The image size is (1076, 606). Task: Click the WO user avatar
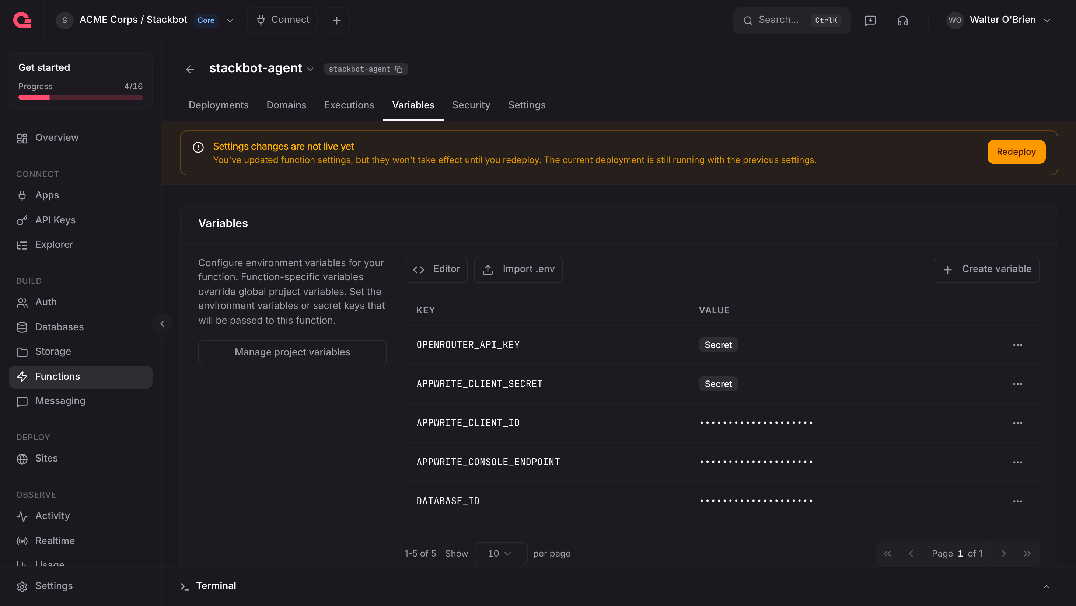click(x=955, y=20)
